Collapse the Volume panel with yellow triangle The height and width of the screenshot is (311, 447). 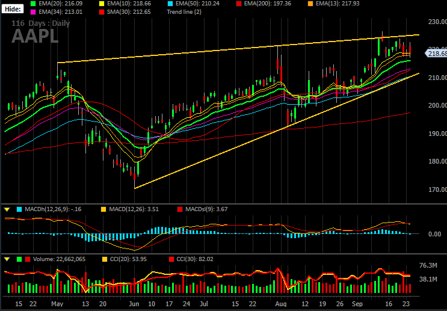tap(7, 259)
